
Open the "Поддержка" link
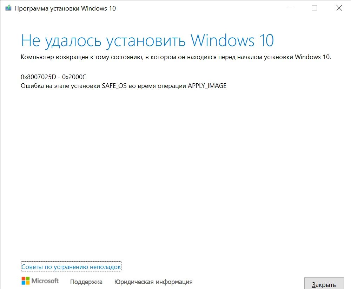point(86,282)
